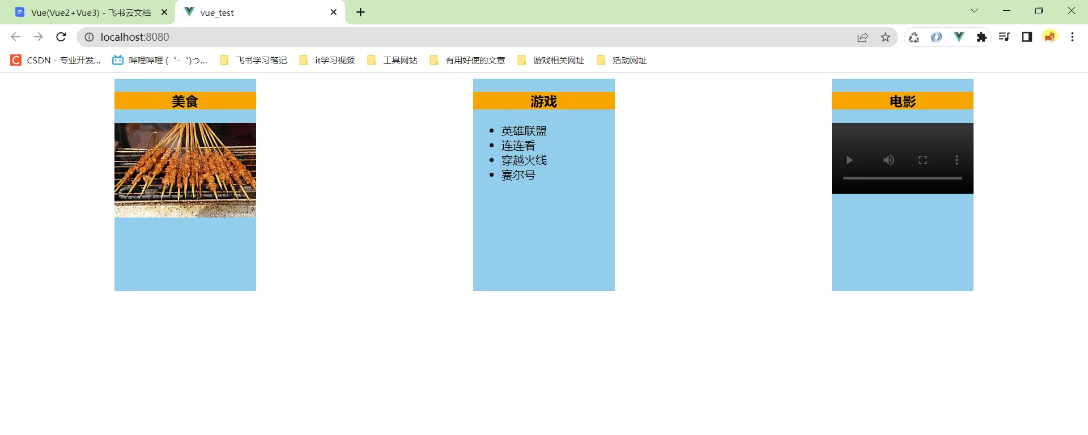
Task: Enter fullscreen mode on the video player
Action: click(923, 160)
